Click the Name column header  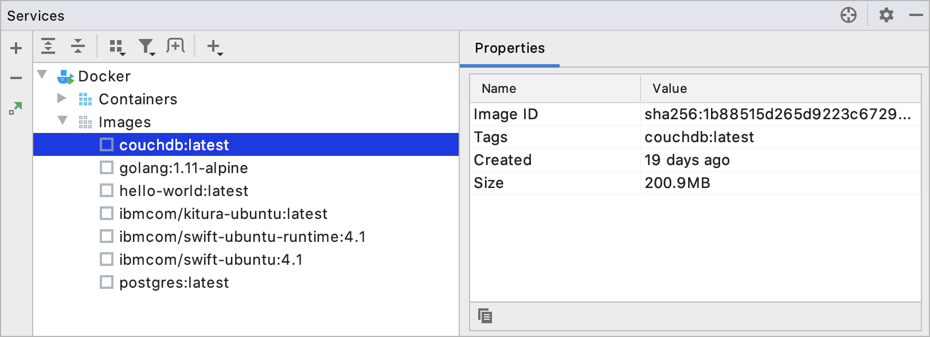click(x=499, y=88)
